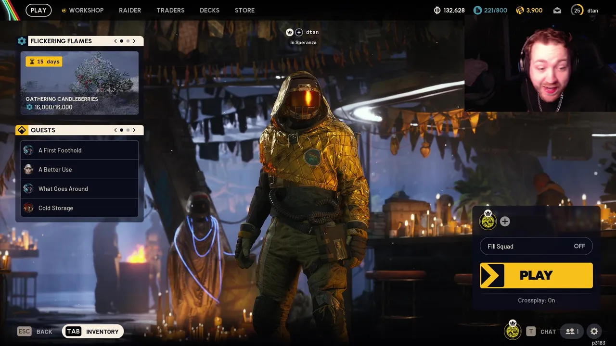Screen dimensions: 616x346
Task: Open the PLAY tab in top navigation
Action: [38, 10]
